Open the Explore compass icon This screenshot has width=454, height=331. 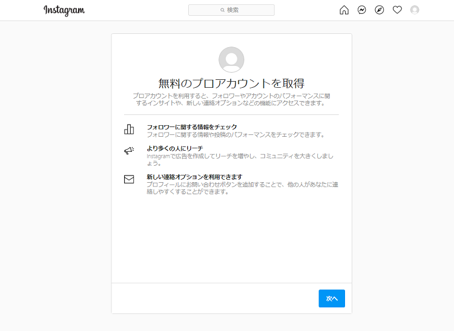pyautogui.click(x=380, y=10)
